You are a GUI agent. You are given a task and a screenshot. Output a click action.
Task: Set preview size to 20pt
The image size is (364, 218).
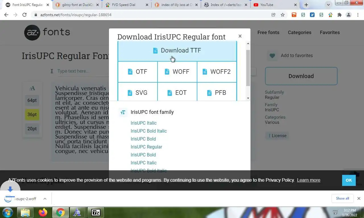(x=32, y=129)
